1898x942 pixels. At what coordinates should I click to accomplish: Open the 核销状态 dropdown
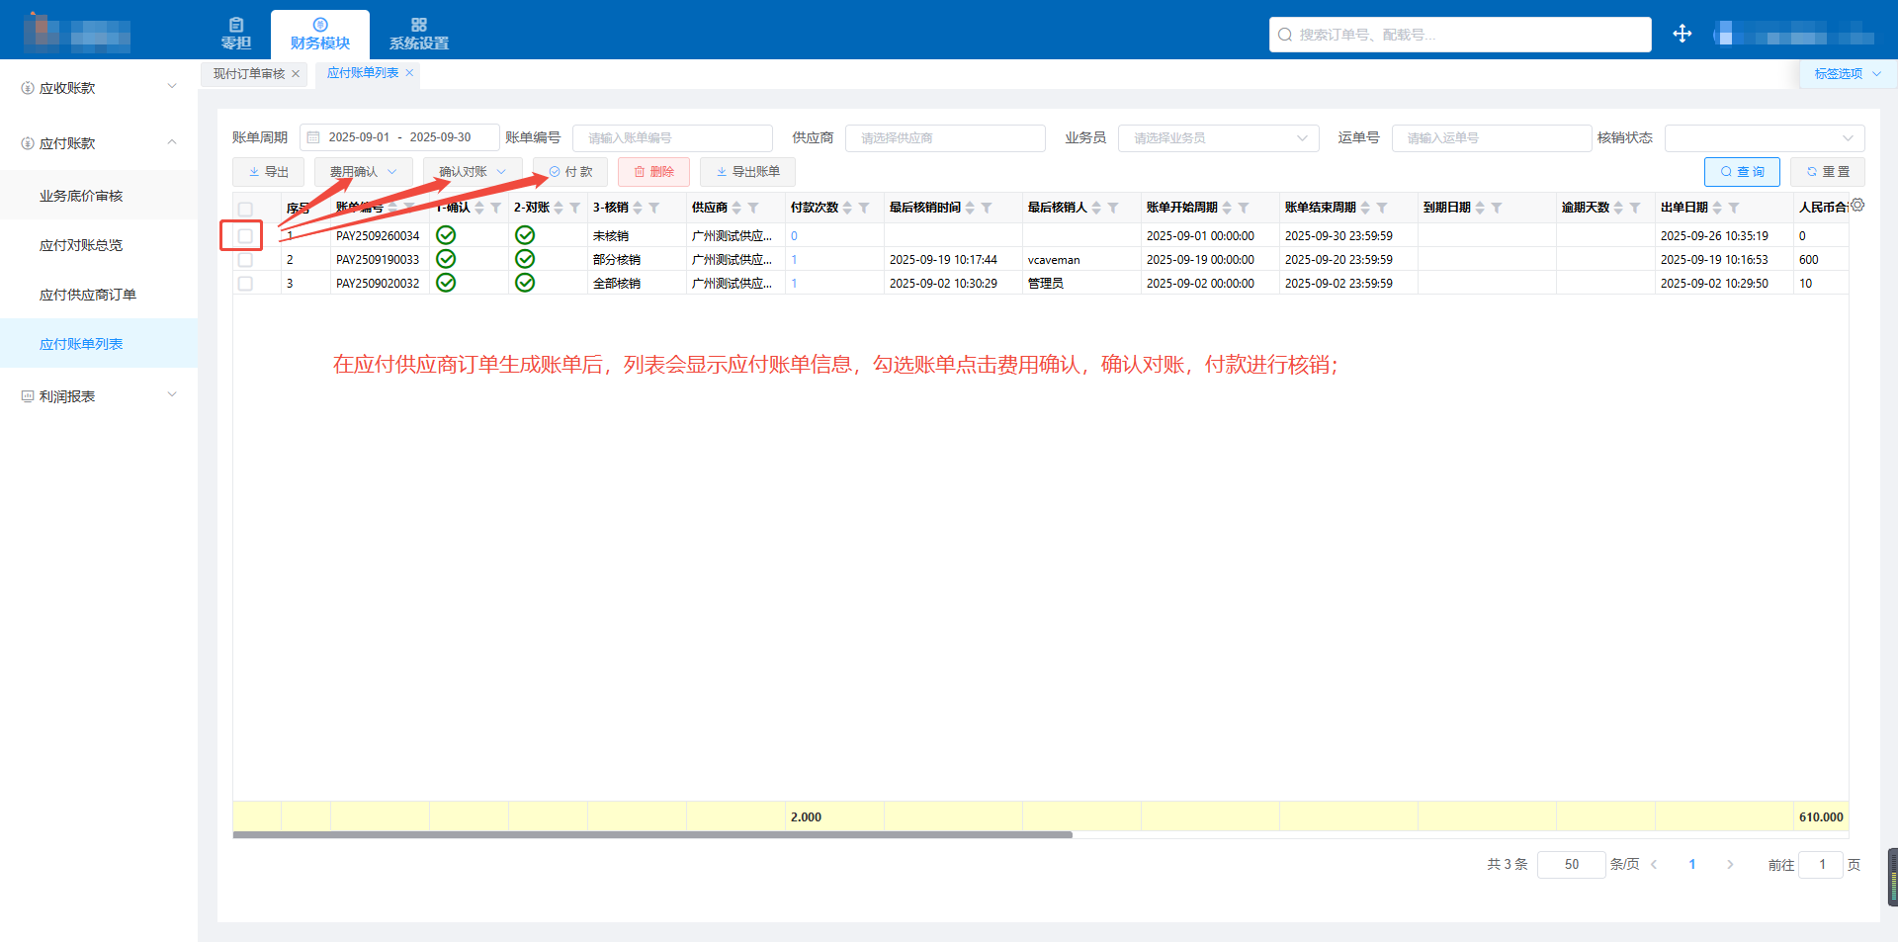pos(1764,138)
